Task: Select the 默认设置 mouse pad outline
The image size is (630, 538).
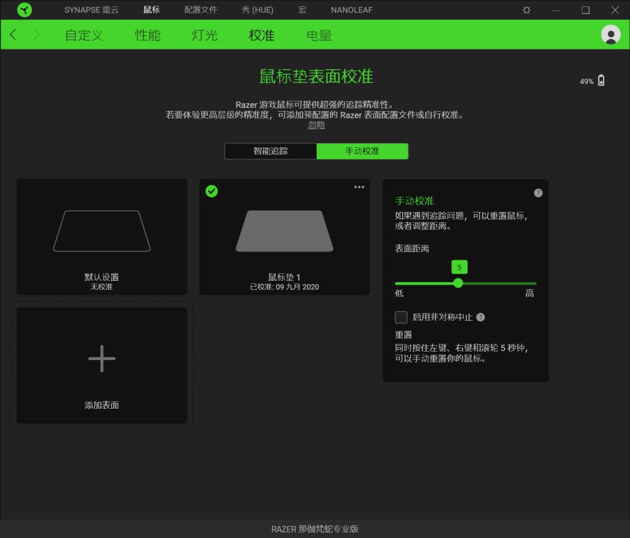Action: point(102,231)
